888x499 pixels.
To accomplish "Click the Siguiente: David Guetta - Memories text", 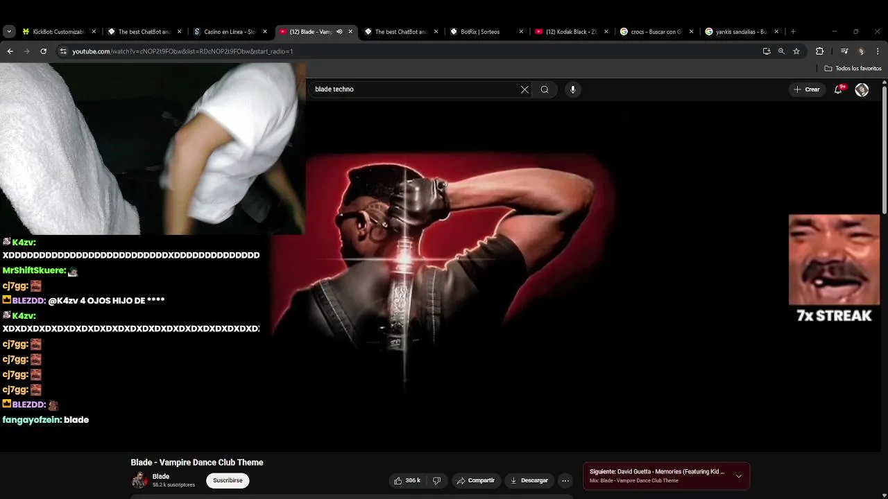I will pos(657,471).
